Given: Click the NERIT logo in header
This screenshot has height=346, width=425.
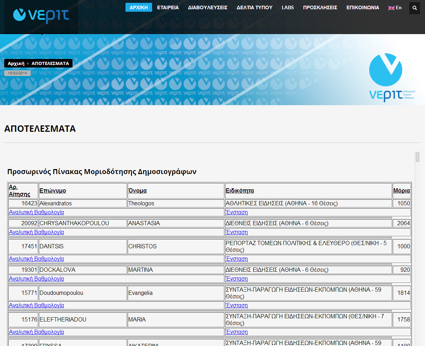Looking at the screenshot, I should pos(41,15).
